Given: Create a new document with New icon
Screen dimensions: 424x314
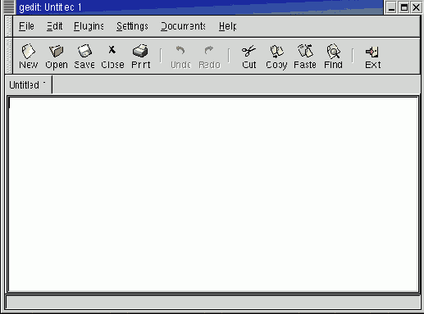Looking at the screenshot, I should (x=28, y=57).
